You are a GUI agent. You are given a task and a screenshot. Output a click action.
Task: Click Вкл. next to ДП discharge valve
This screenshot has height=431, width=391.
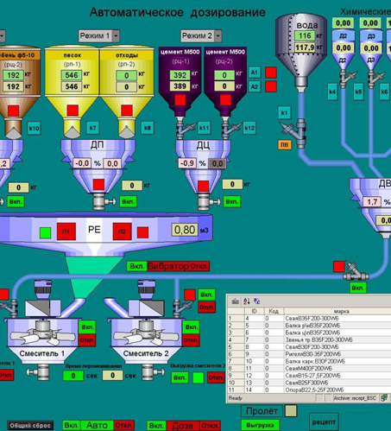[129, 201]
